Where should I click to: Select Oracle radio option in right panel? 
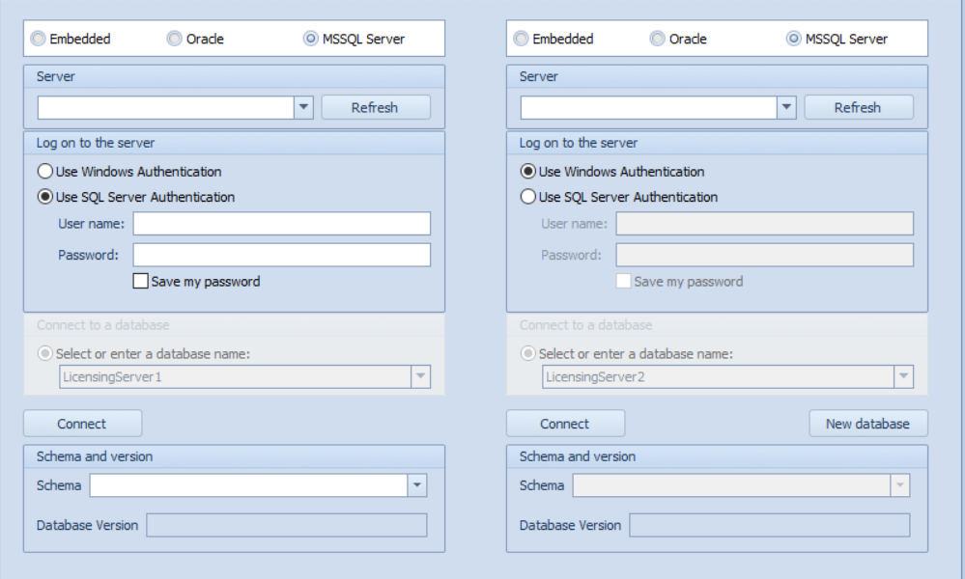click(657, 40)
